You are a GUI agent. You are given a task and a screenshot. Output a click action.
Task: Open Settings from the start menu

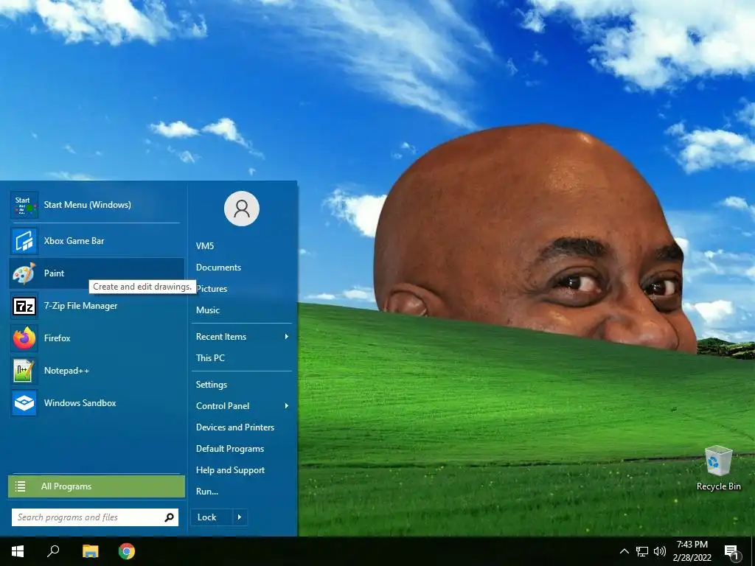coord(212,385)
